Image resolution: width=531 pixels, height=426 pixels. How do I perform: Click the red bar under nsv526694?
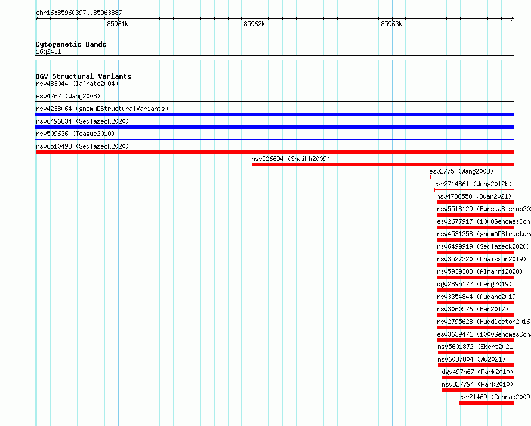tap(383, 165)
